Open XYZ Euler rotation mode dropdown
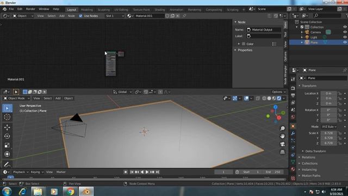This screenshot has width=348, height=196. 329,126
